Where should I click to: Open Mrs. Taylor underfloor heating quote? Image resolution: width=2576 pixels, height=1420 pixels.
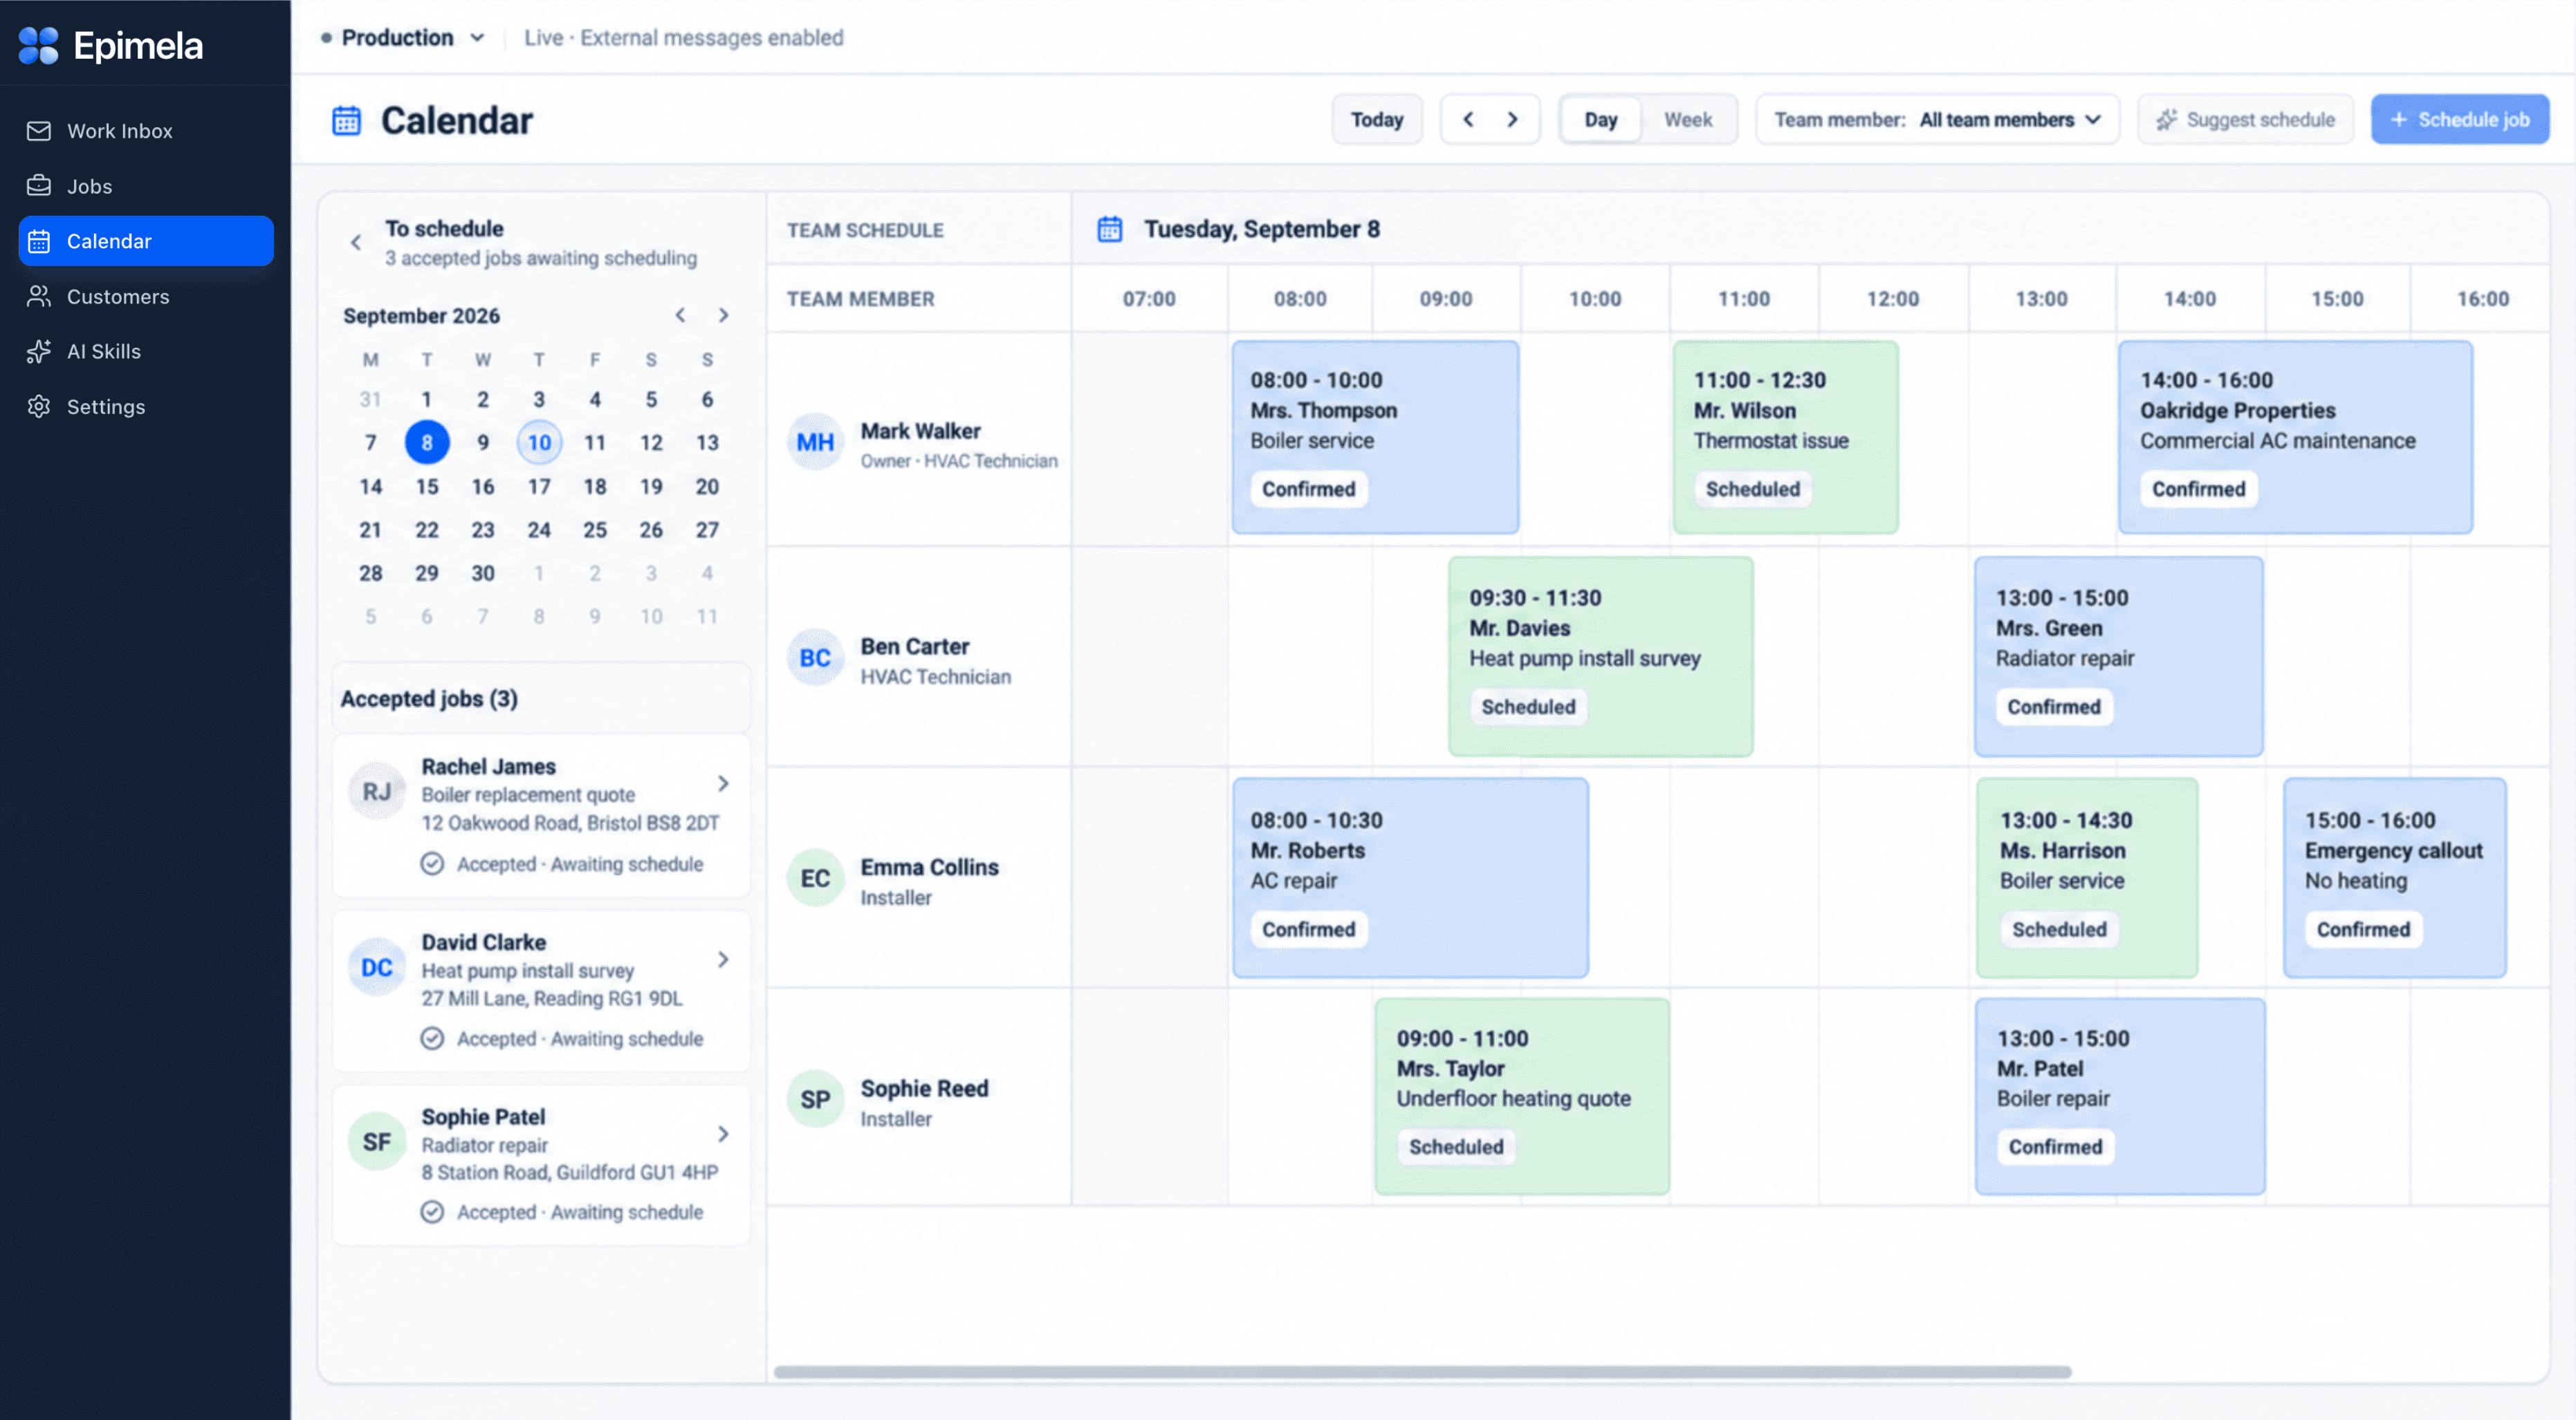pos(1522,1096)
